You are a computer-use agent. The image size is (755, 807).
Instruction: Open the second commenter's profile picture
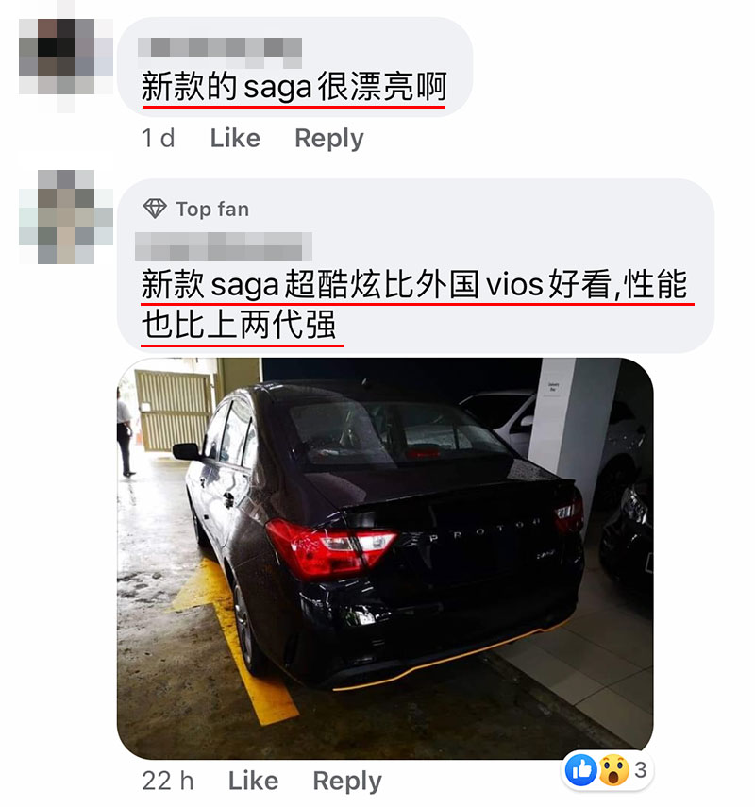click(66, 217)
